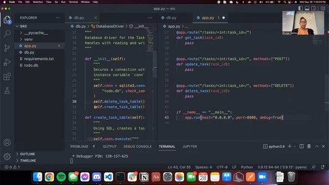Open the feedback icon in status bar
The height and width of the screenshot is (185, 329).
pyautogui.click(x=314, y=167)
